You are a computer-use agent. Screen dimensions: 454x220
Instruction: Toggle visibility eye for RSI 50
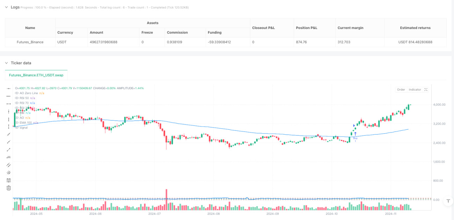pos(17,98)
